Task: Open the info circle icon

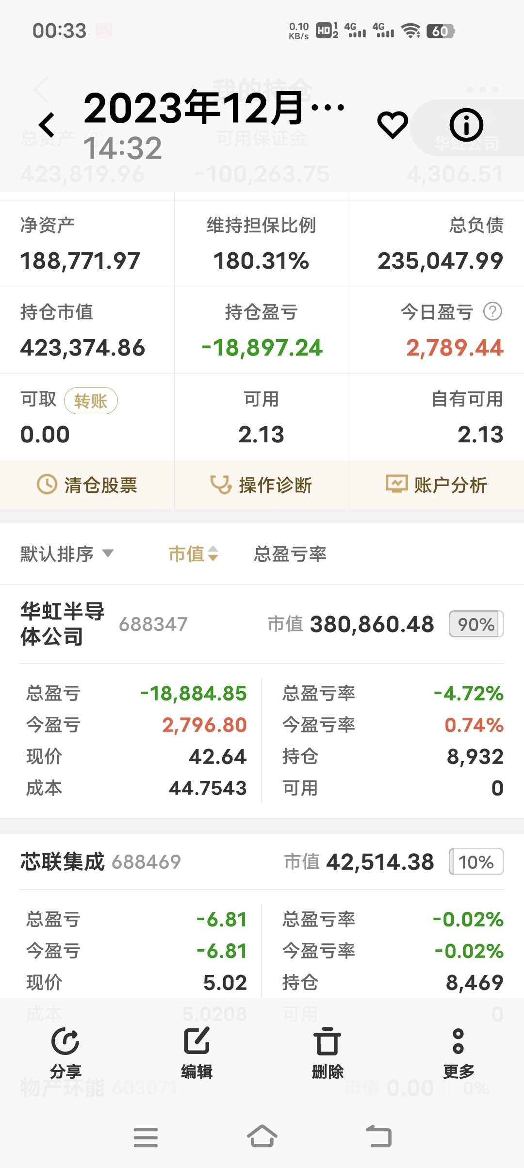Action: coord(466,125)
